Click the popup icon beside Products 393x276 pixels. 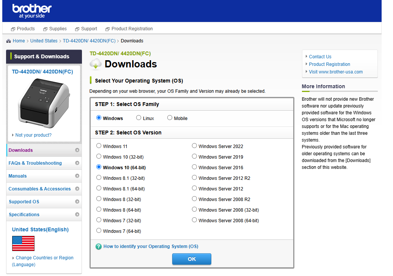coord(13,29)
